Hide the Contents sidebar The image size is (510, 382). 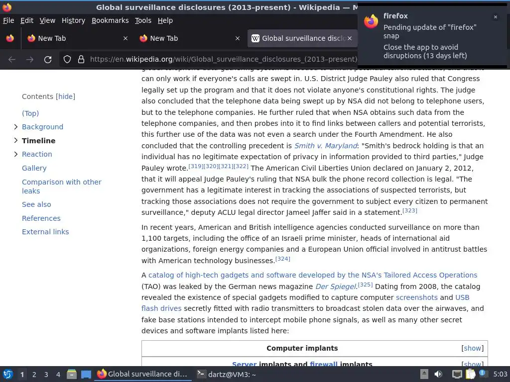coord(65,96)
